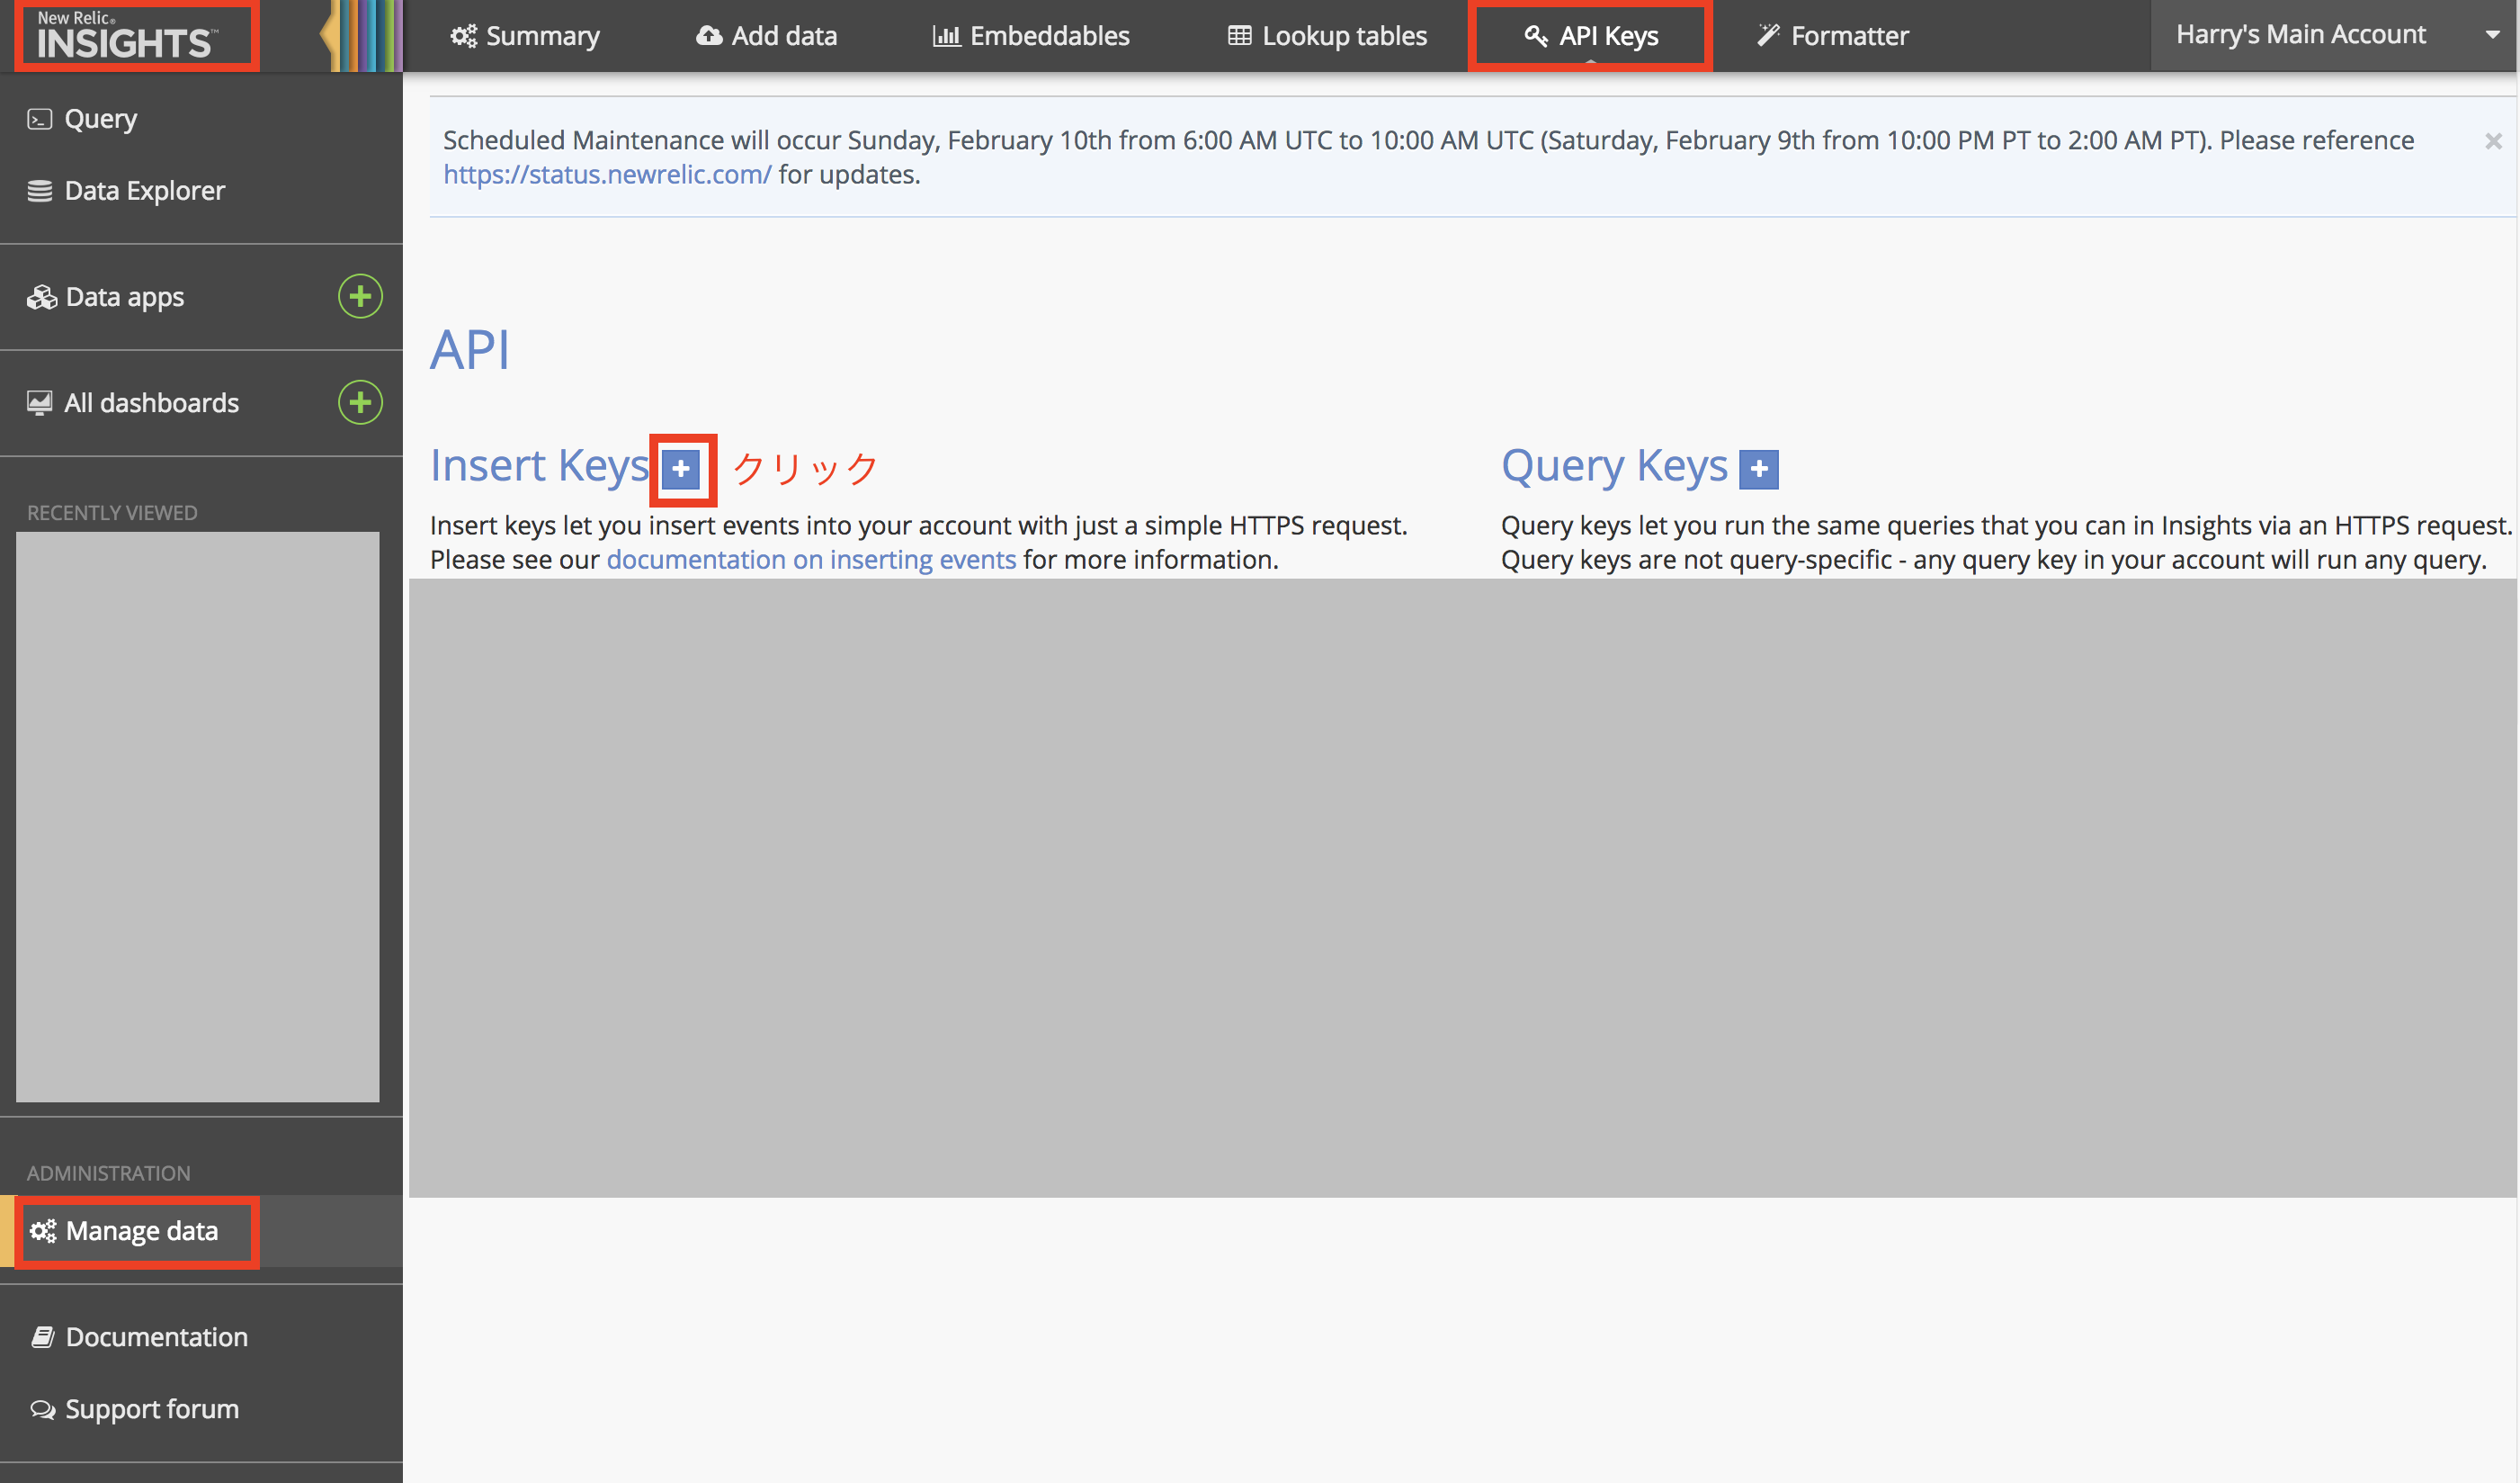Create new dashboard using green plus icon
The height and width of the screenshot is (1483, 2520).
point(360,402)
